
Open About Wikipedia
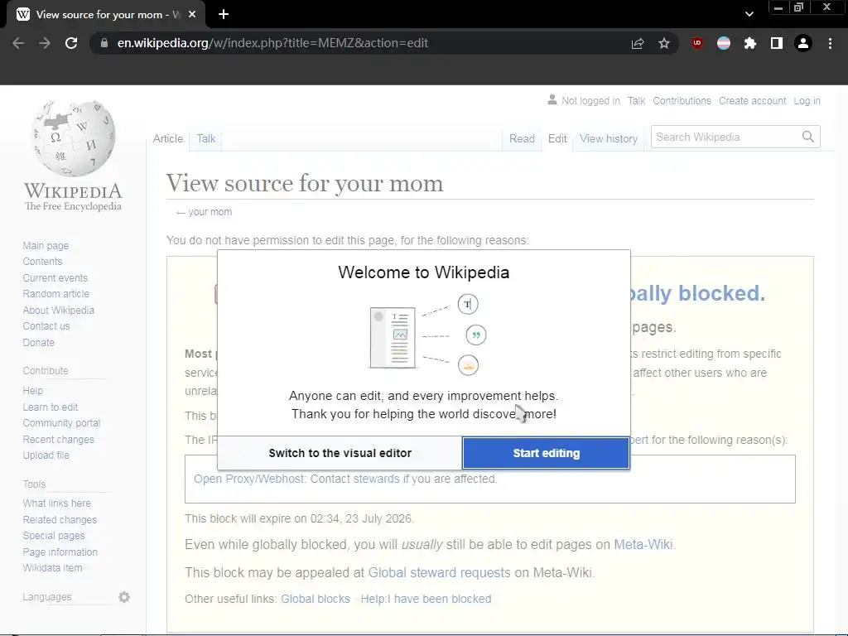[x=59, y=310]
